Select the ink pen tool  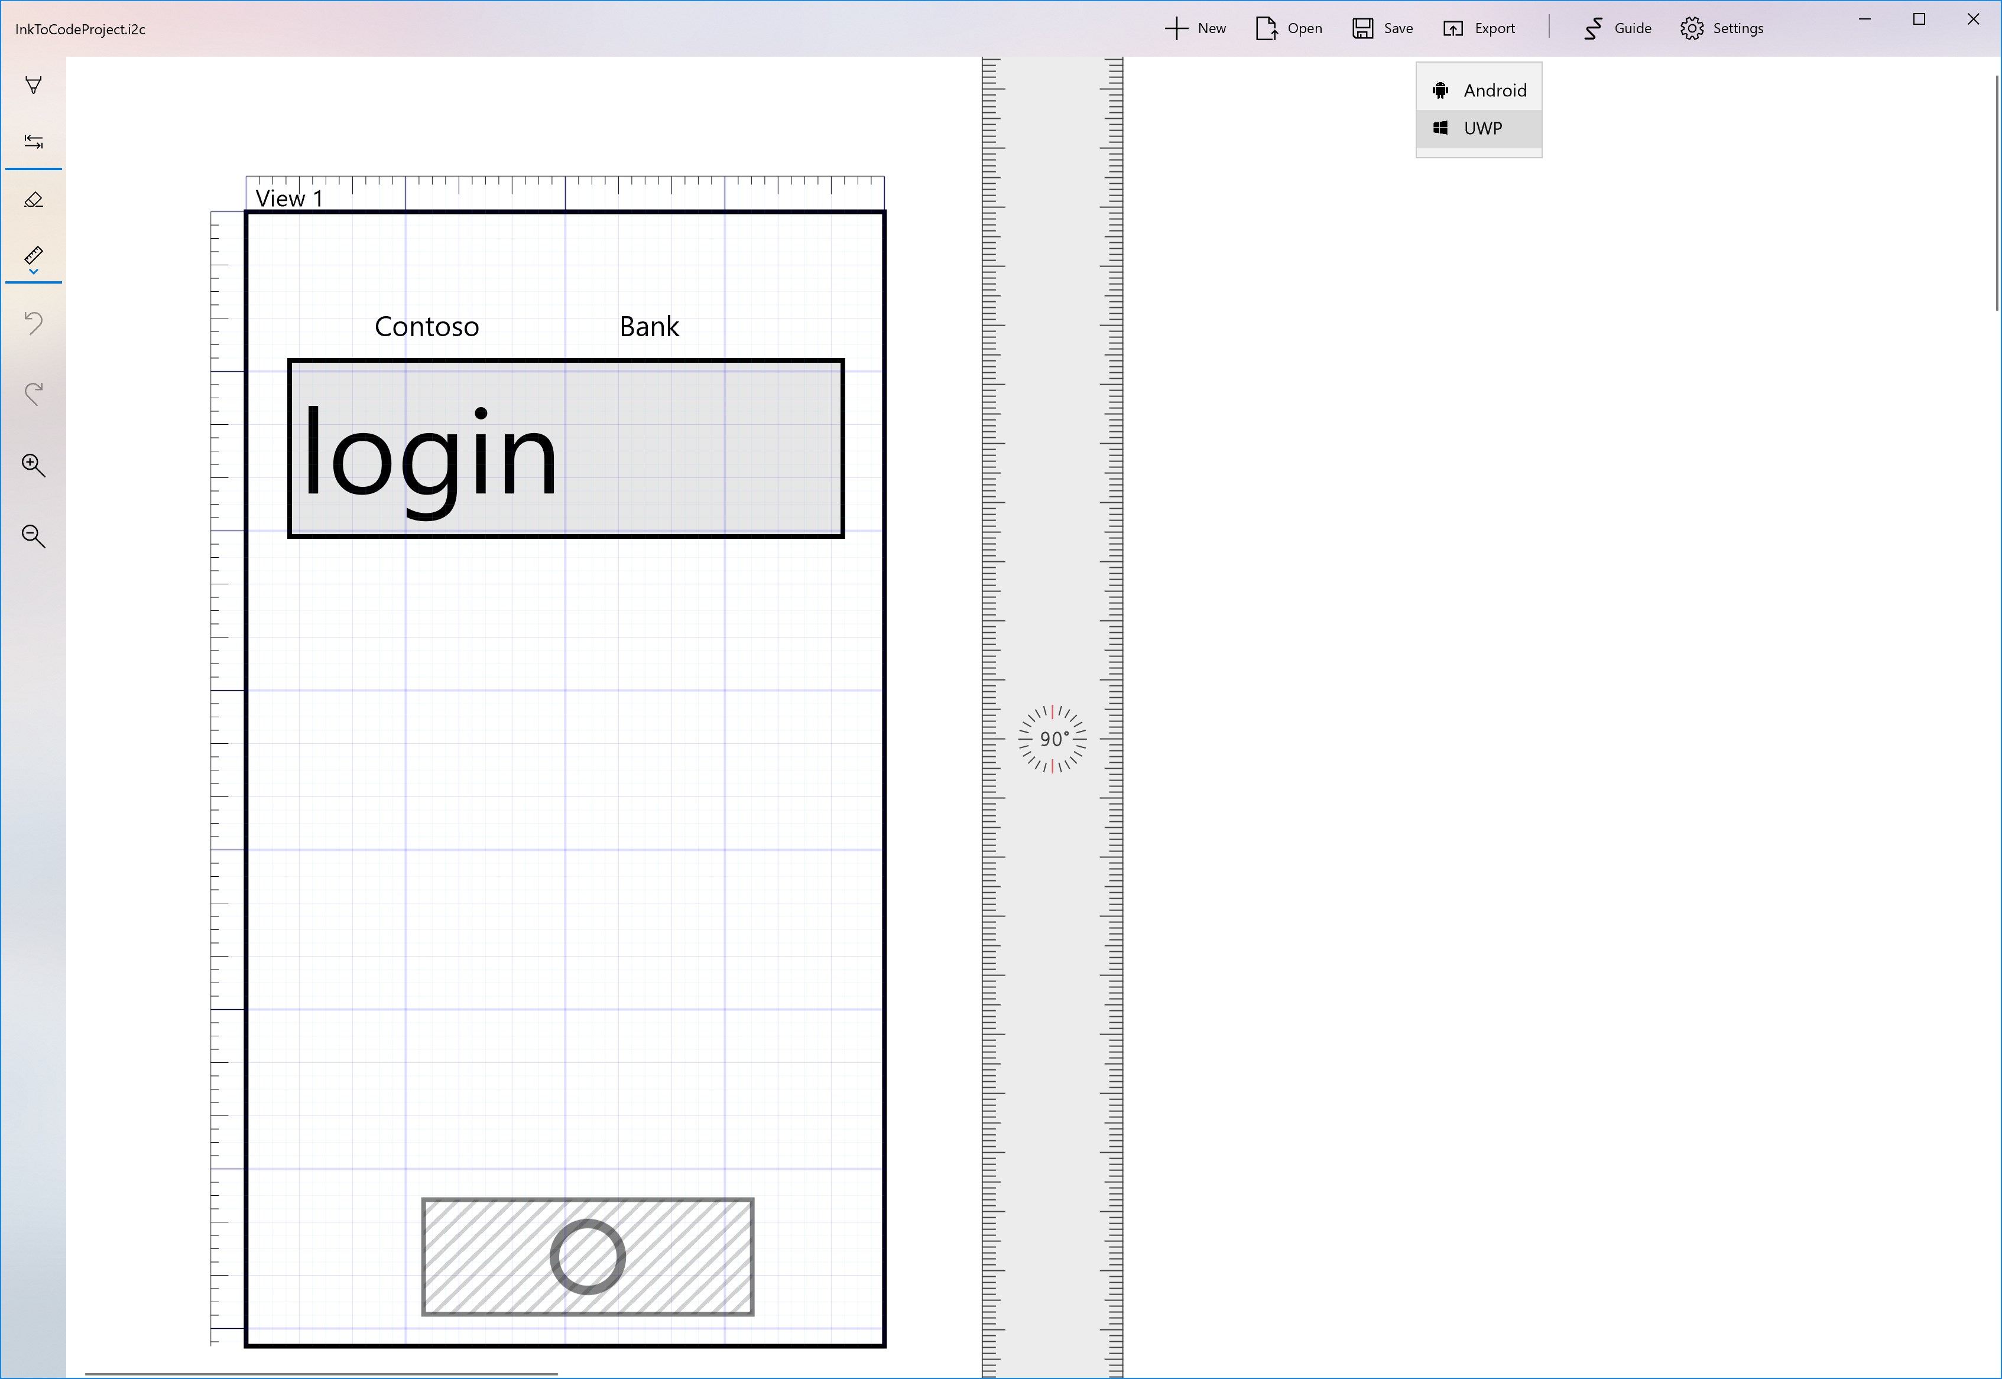coord(34,86)
